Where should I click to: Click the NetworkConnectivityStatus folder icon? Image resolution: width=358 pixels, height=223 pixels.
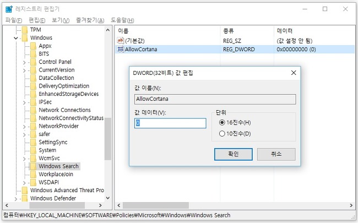click(34, 118)
